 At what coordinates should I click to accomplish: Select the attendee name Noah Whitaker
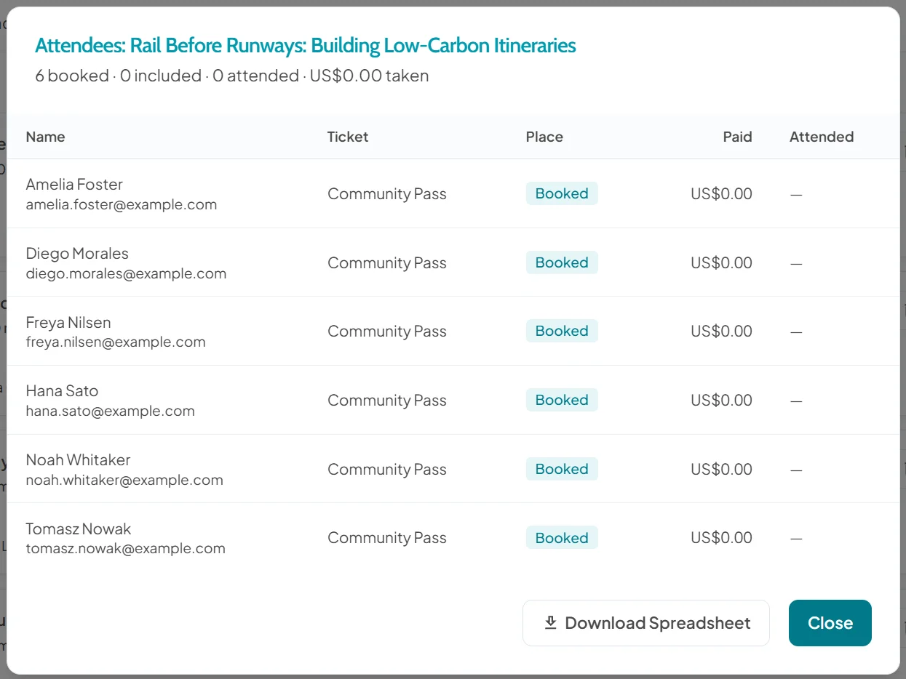click(78, 460)
